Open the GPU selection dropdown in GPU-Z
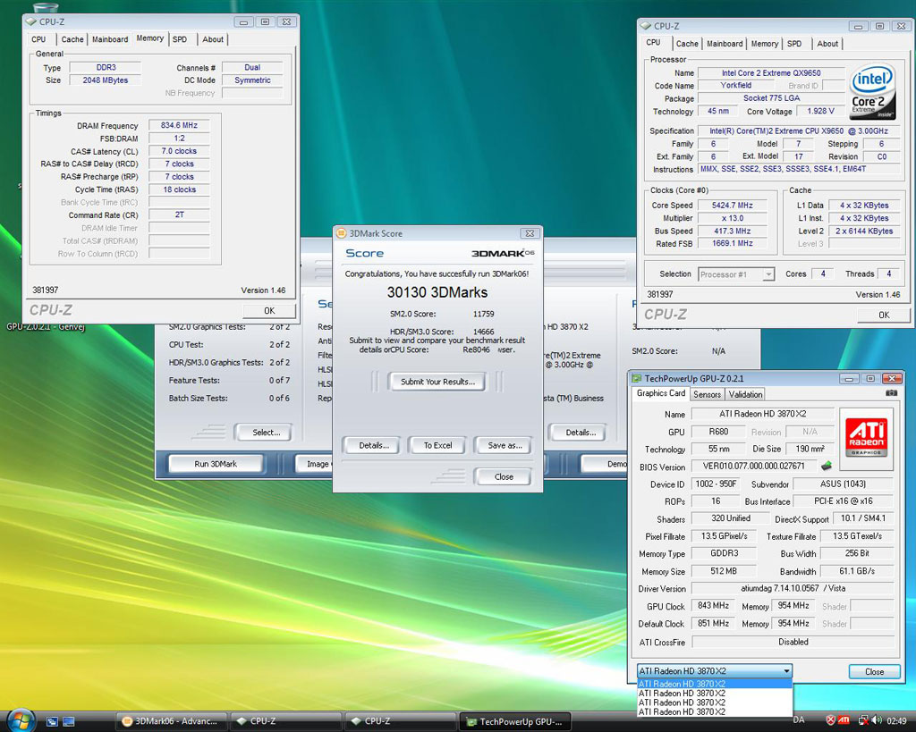 point(715,670)
